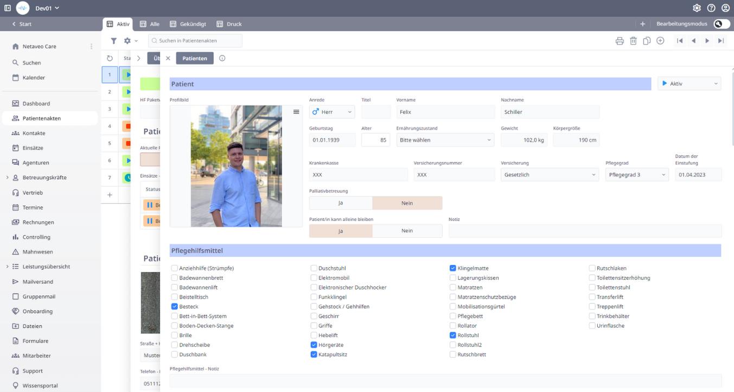Click the trash delete icon

click(x=633, y=41)
